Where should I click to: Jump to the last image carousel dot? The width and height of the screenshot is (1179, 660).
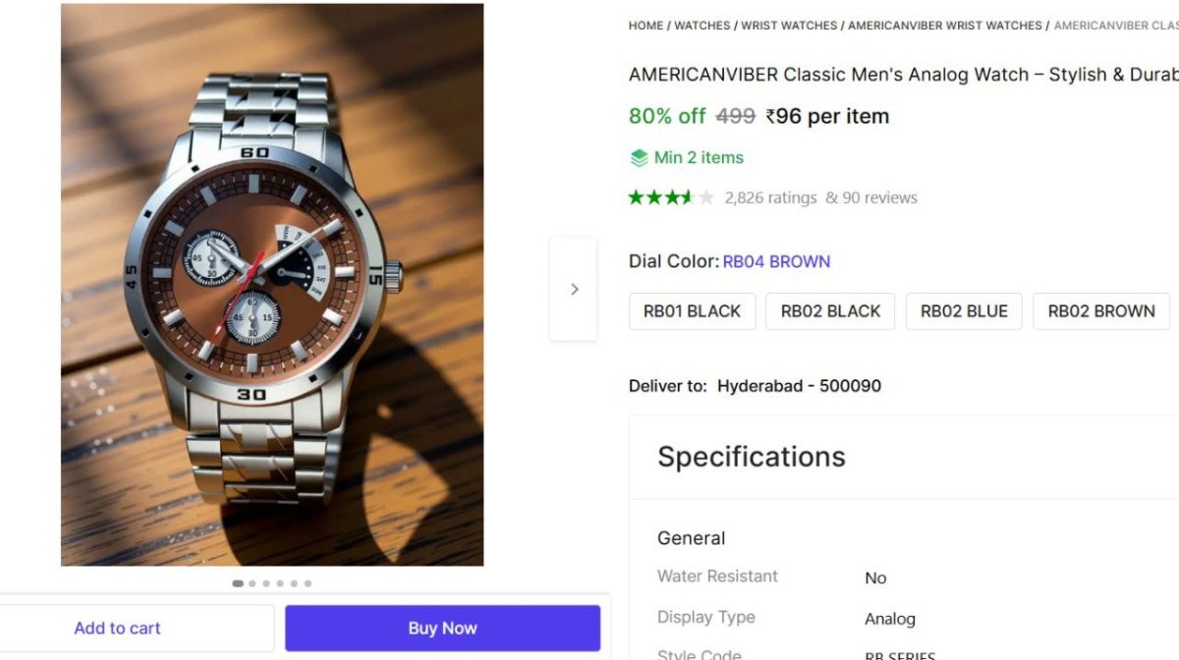(x=308, y=583)
